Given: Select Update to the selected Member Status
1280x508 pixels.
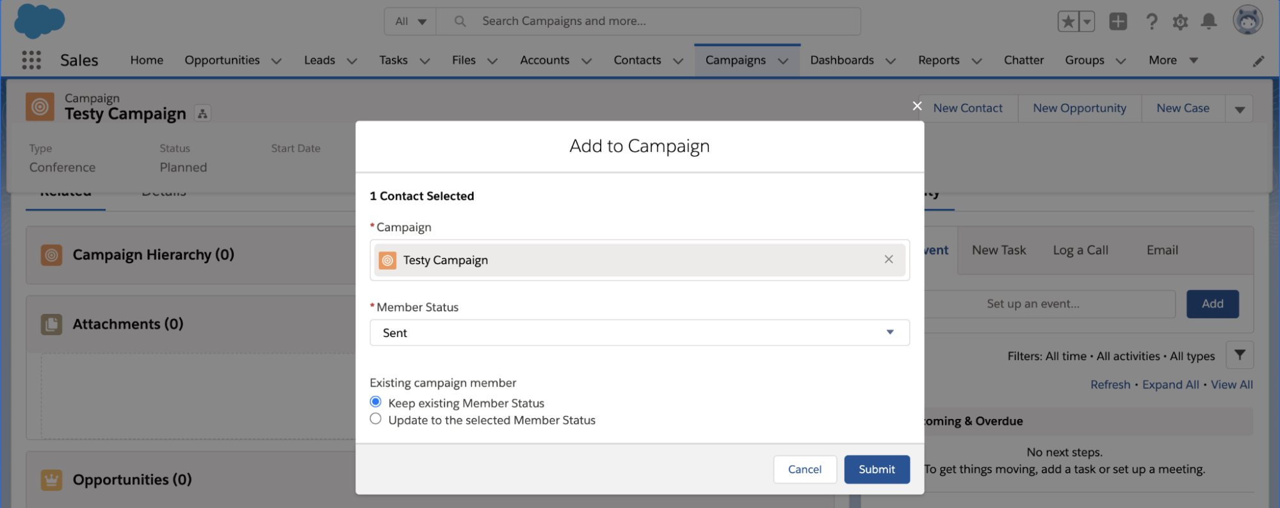Looking at the screenshot, I should 376,419.
